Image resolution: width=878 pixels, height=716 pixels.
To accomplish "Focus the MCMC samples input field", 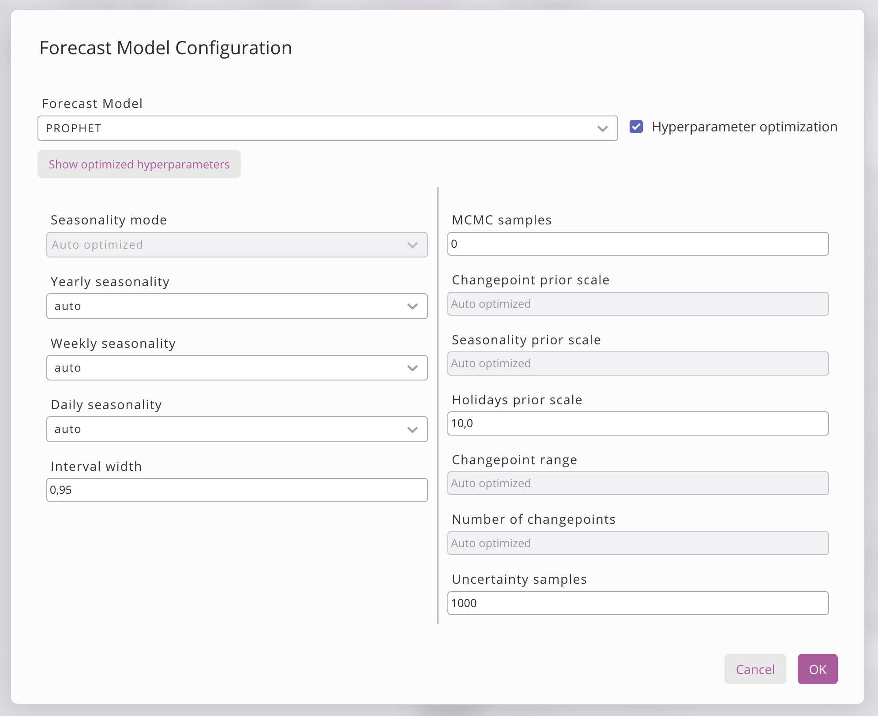I will 638,244.
